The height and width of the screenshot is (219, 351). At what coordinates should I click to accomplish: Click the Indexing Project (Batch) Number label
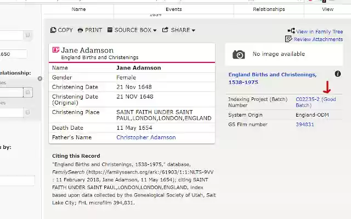[258, 102]
